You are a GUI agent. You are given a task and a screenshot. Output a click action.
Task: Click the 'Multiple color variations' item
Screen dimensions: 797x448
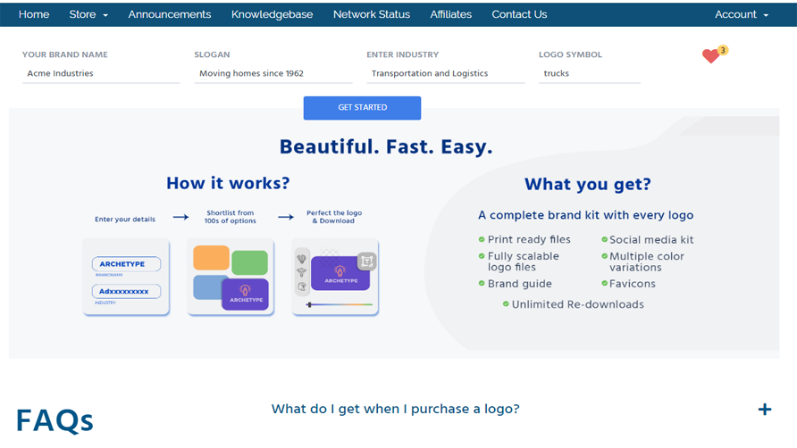point(643,261)
